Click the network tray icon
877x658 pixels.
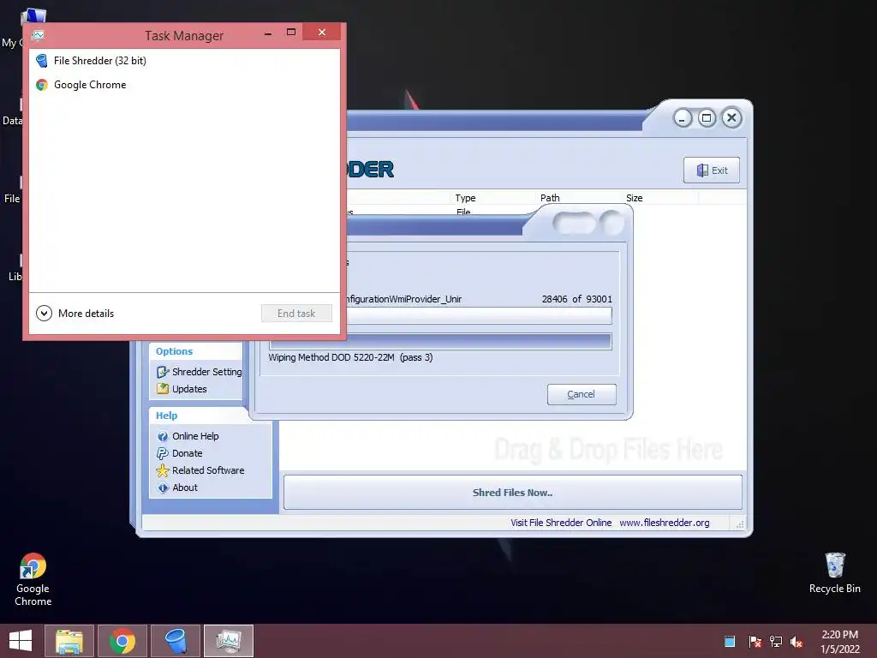[x=776, y=642]
